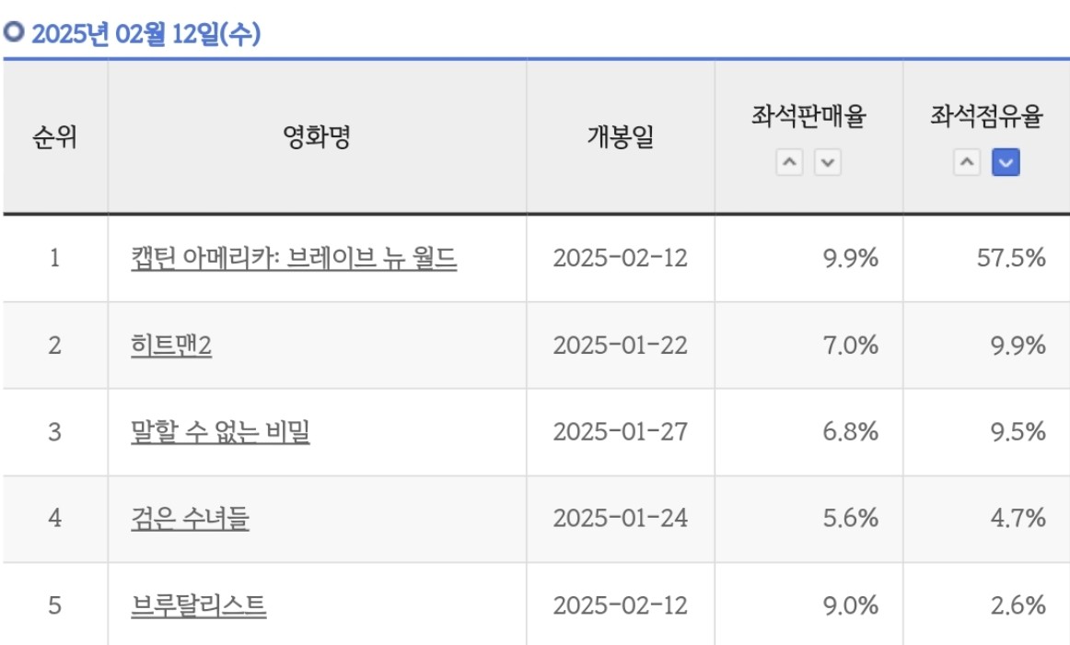This screenshot has width=1070, height=645.
Task: Sort 좌석판매율 column in ascending order
Action: click(x=789, y=164)
